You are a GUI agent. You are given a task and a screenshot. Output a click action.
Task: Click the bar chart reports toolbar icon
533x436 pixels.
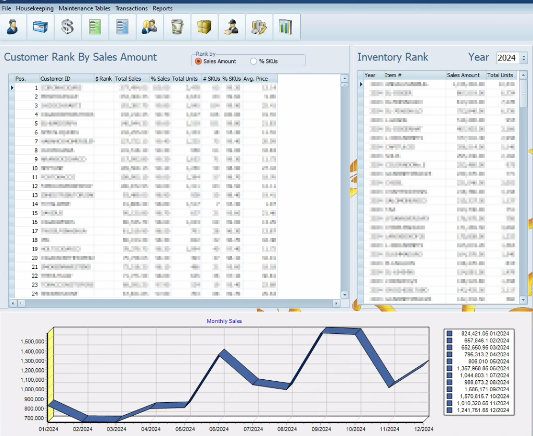coord(285,27)
